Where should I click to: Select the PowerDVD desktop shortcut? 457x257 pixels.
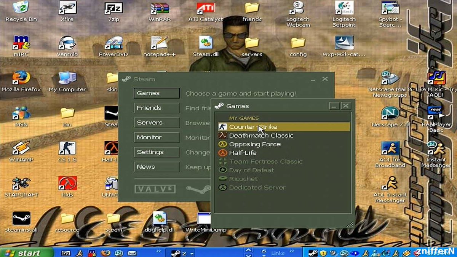(x=113, y=46)
